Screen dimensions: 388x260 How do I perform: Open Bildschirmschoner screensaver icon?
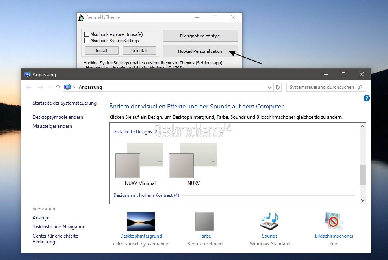point(334,221)
